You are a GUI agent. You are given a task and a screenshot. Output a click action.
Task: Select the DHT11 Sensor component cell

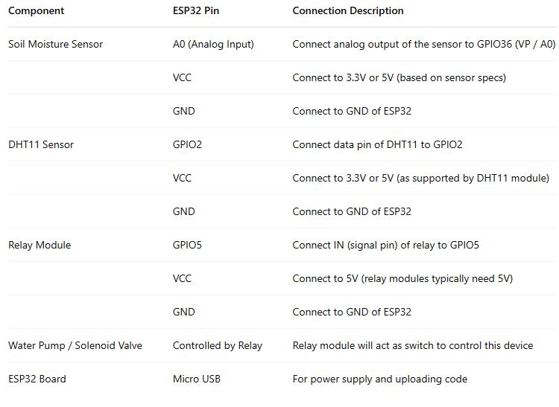click(x=41, y=144)
